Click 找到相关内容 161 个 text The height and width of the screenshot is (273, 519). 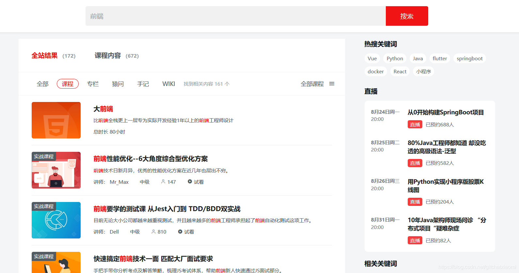coord(207,84)
